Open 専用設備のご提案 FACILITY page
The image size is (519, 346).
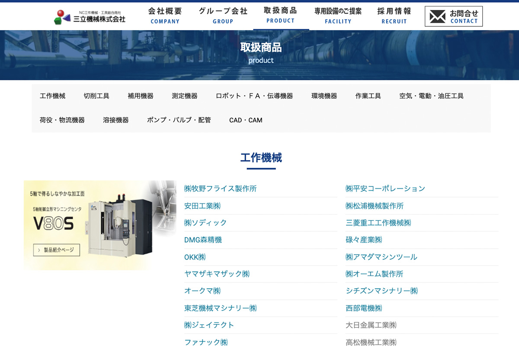(x=338, y=16)
